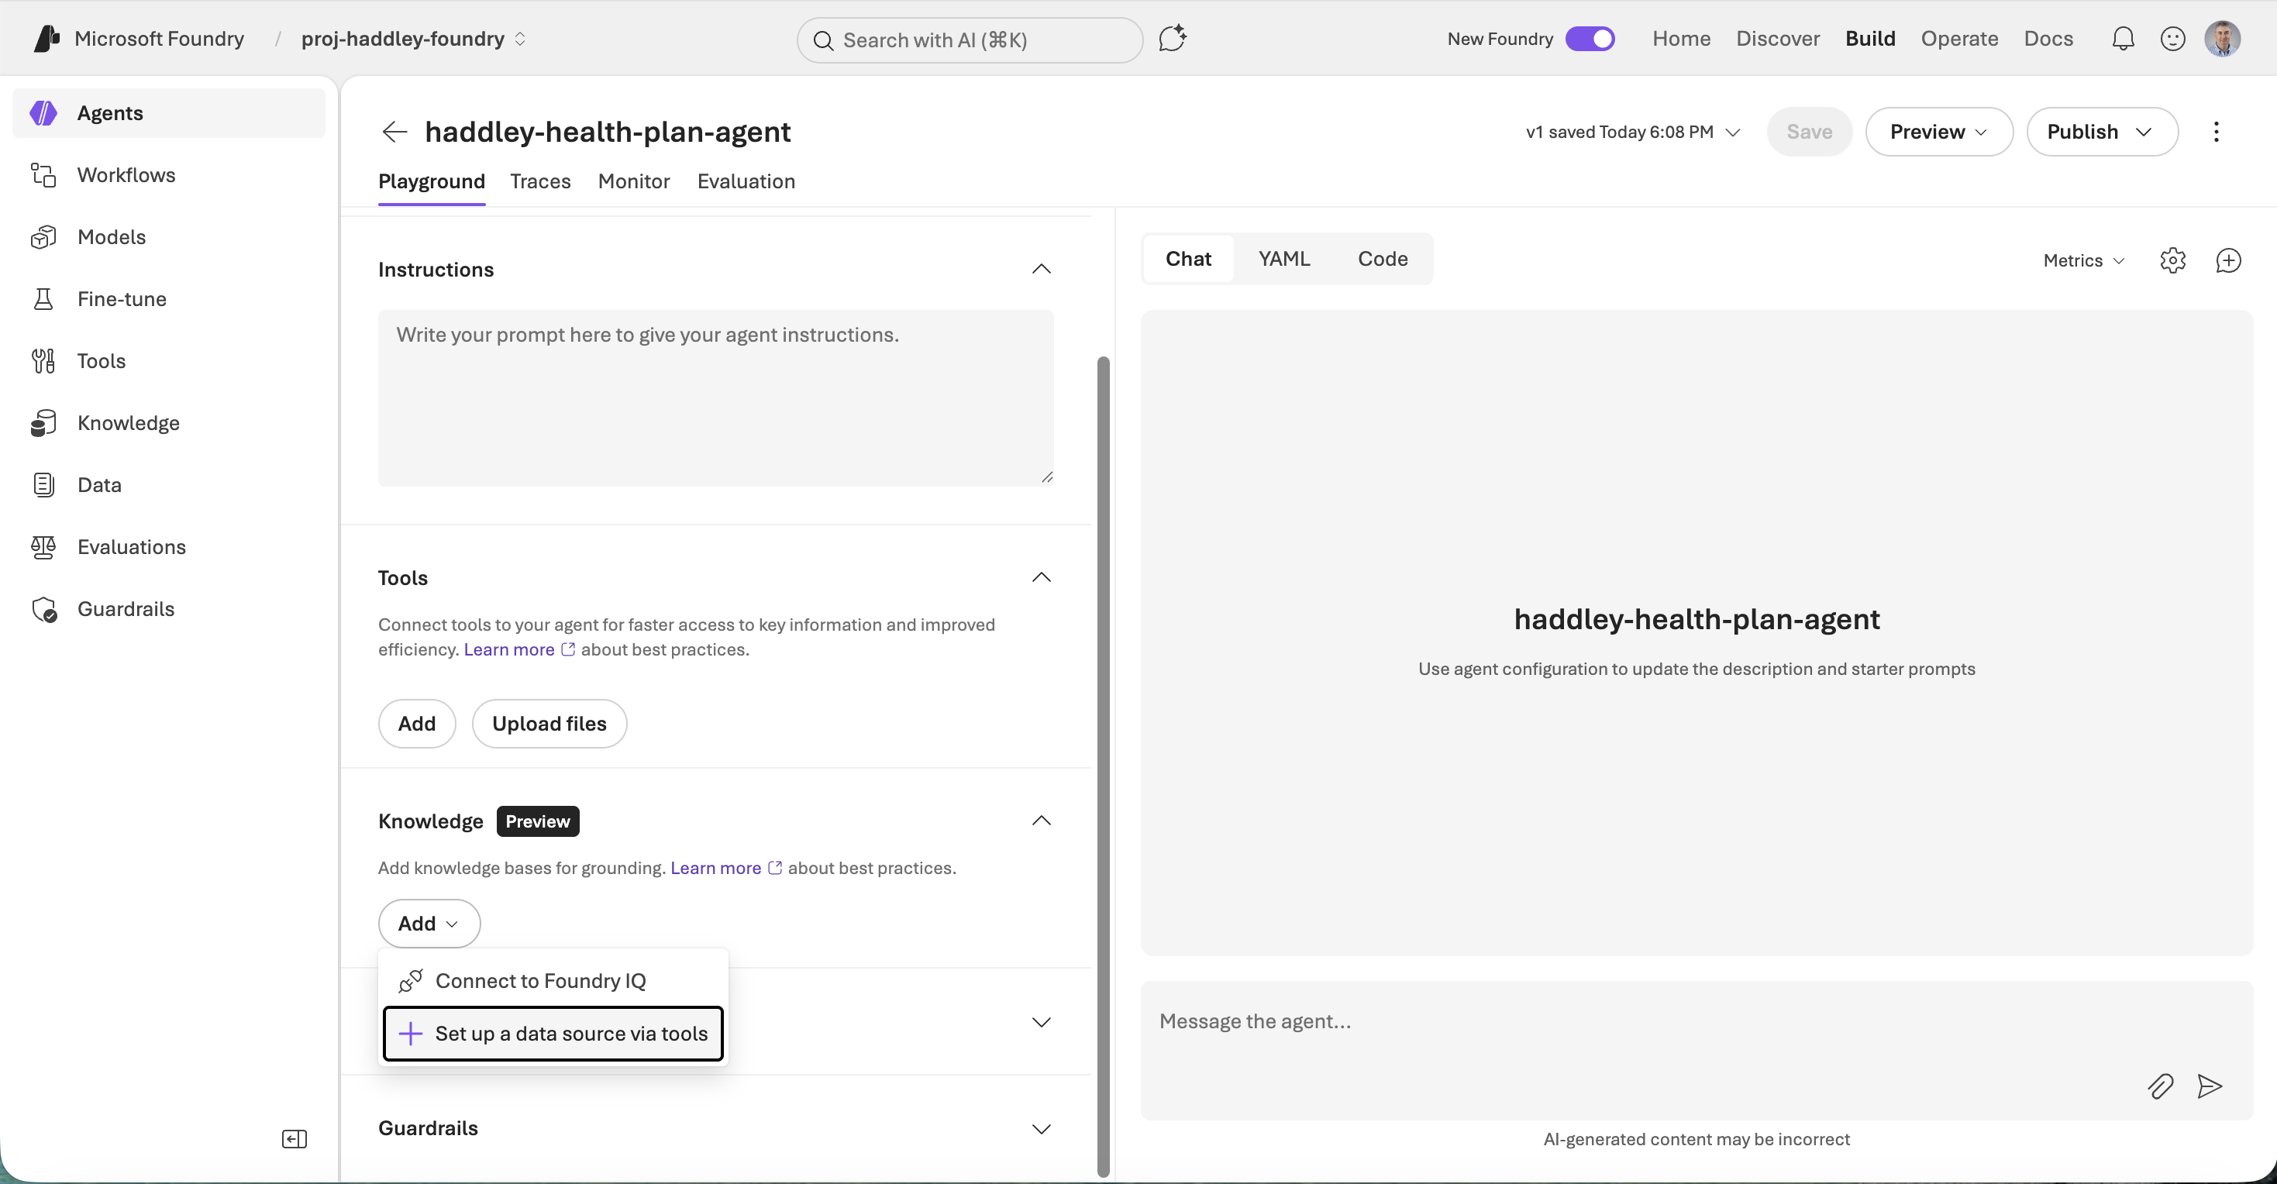Switch to the Traces tab
This screenshot has height=1184, width=2277.
click(x=540, y=181)
